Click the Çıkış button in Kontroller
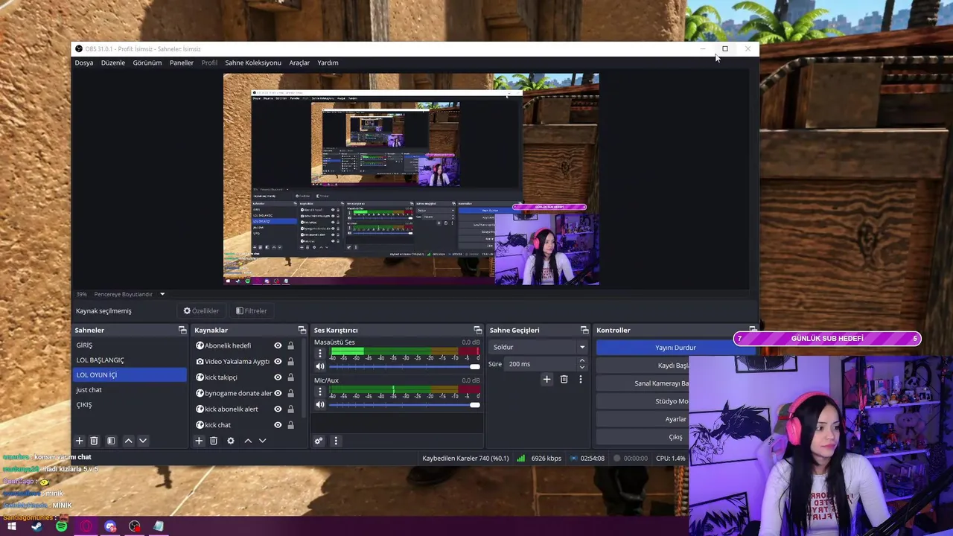 click(x=675, y=437)
